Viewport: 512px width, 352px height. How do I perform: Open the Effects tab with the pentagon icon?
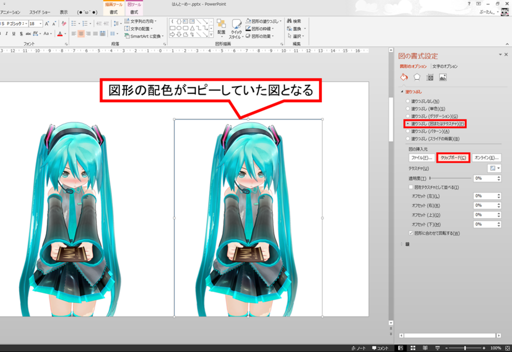(417, 77)
